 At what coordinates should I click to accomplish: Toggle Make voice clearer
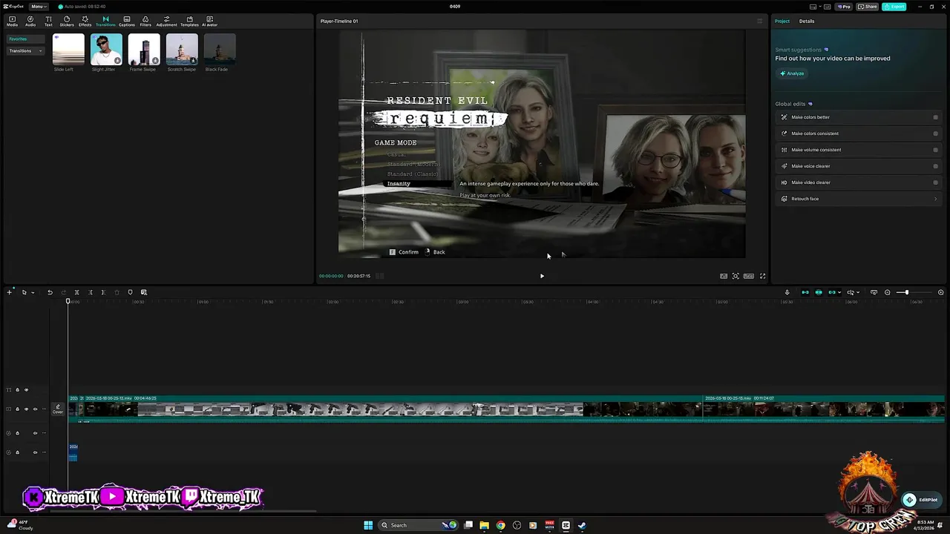[x=935, y=166]
